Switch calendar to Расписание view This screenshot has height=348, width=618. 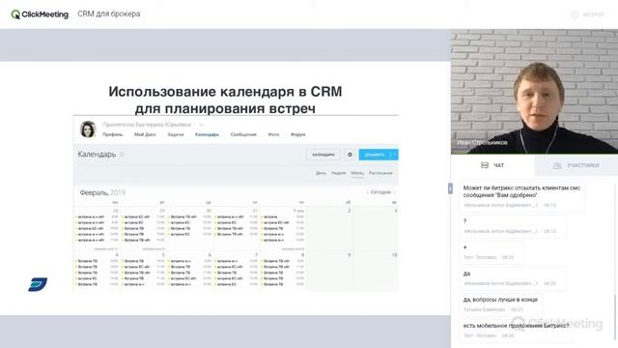click(380, 173)
